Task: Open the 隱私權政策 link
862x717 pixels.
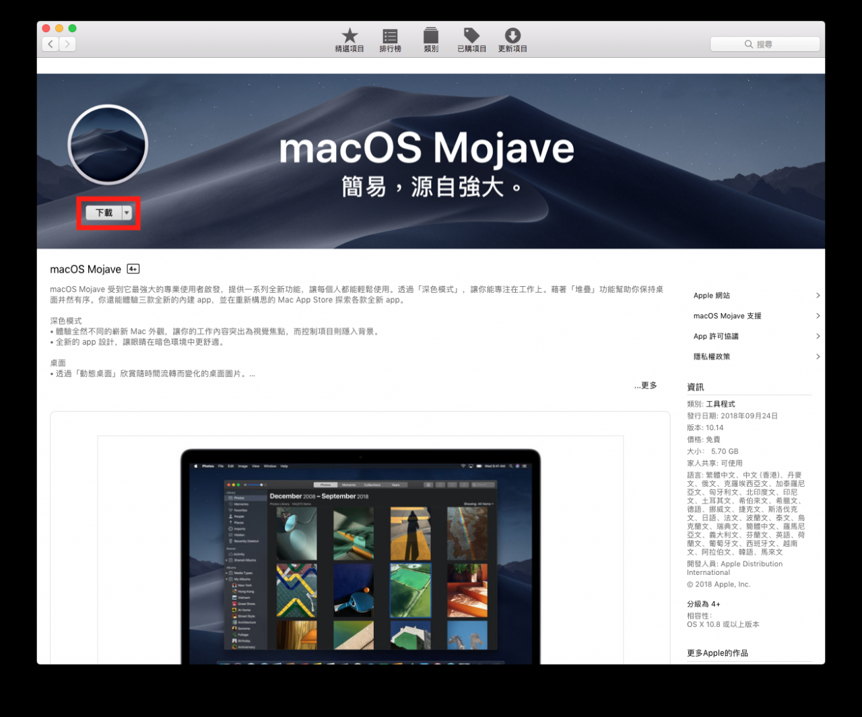Action: coord(712,356)
